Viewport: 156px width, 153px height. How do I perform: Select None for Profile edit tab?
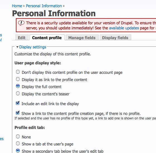coord(18,136)
